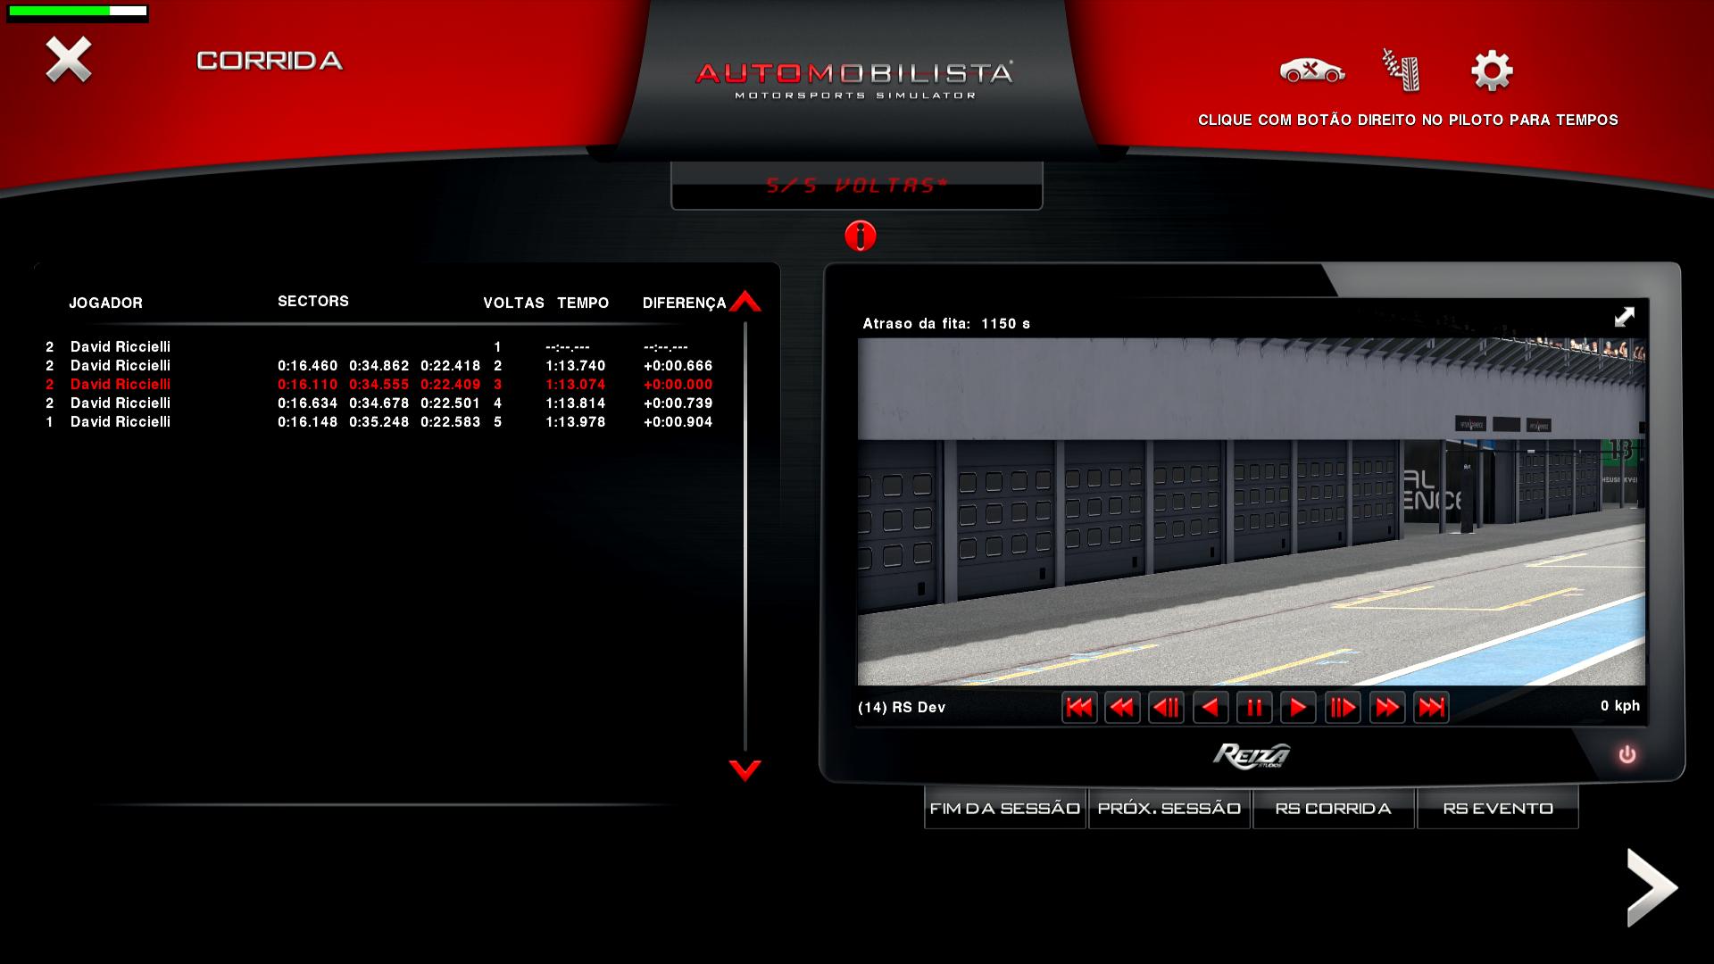The height and width of the screenshot is (964, 1714).
Task: Advance with the large next arrow
Action: (x=1652, y=887)
